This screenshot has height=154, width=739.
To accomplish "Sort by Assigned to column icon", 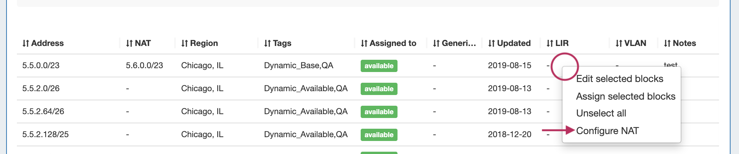I will 364,44.
